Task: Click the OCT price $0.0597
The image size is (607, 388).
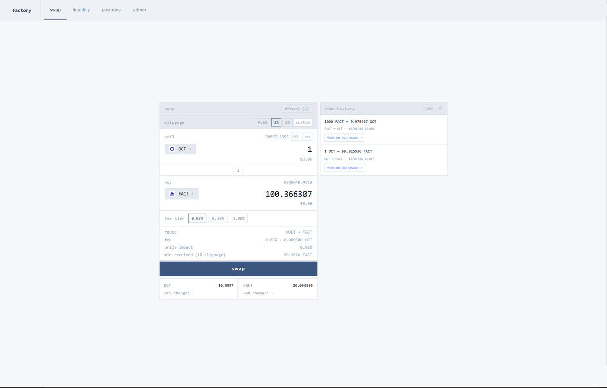Action: point(225,285)
